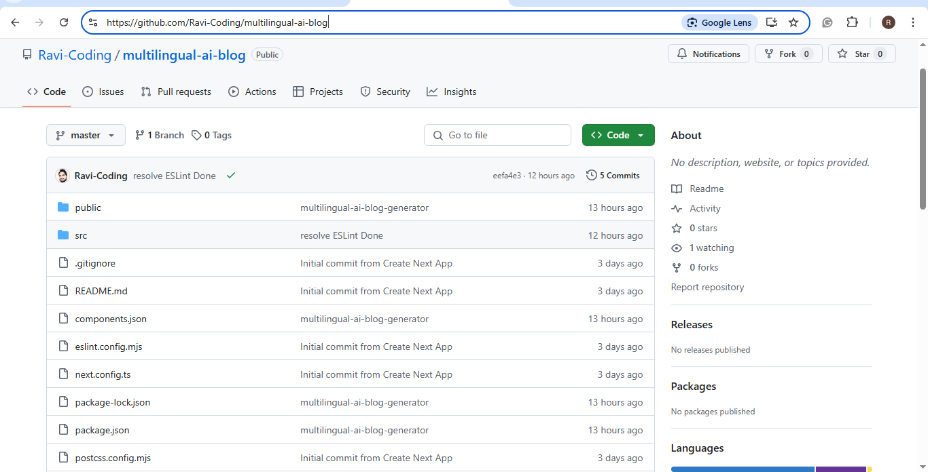Viewport: 928px width, 472px height.
Task: View the 5 Commits history
Action: pyautogui.click(x=613, y=176)
